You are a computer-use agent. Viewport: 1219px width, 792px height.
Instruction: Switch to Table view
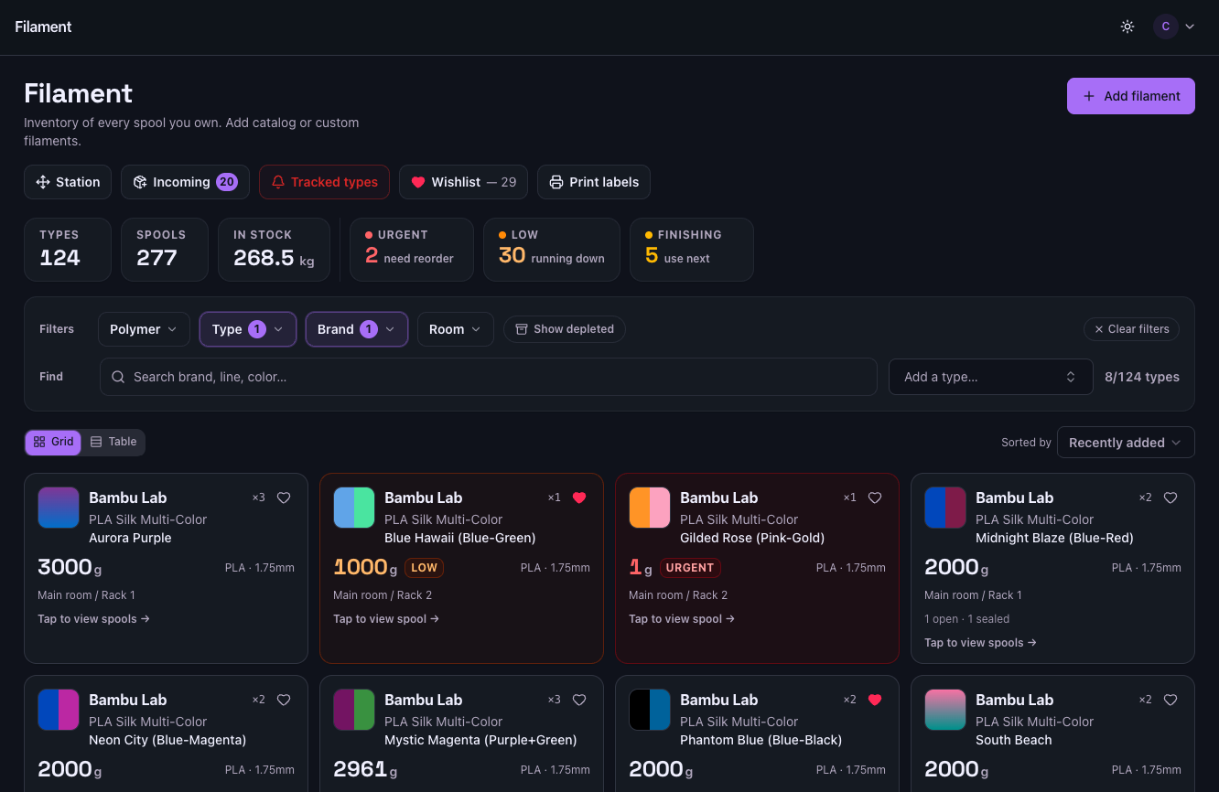point(113,442)
